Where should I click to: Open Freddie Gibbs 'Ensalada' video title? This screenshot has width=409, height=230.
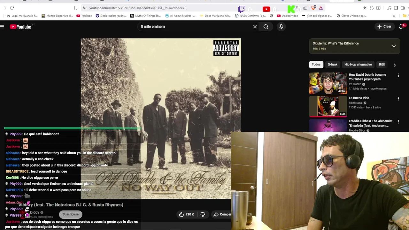click(x=371, y=123)
